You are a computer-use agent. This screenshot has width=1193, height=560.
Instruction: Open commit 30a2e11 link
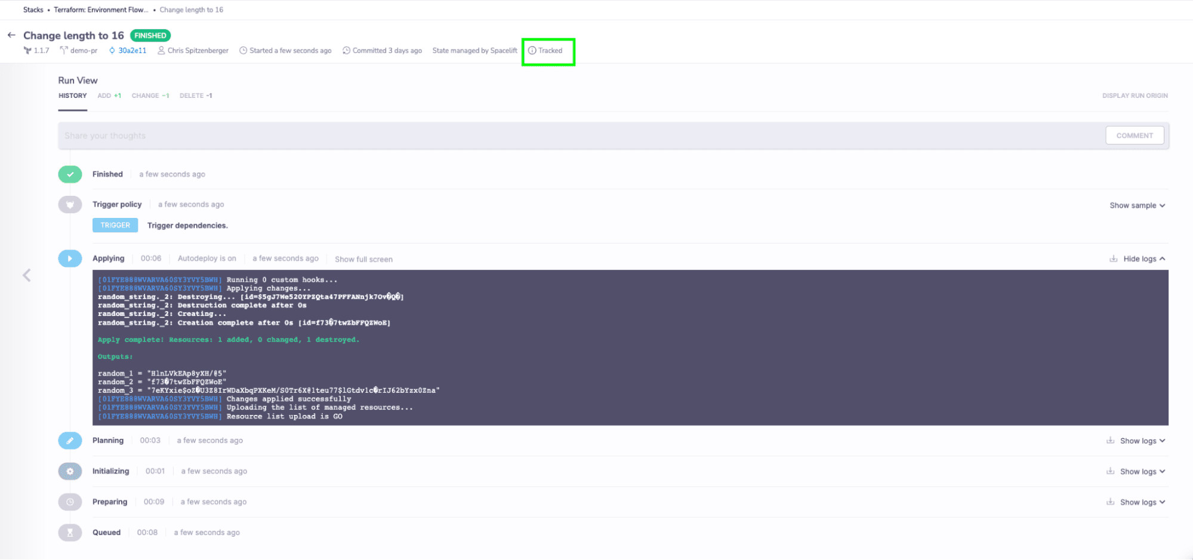click(132, 51)
